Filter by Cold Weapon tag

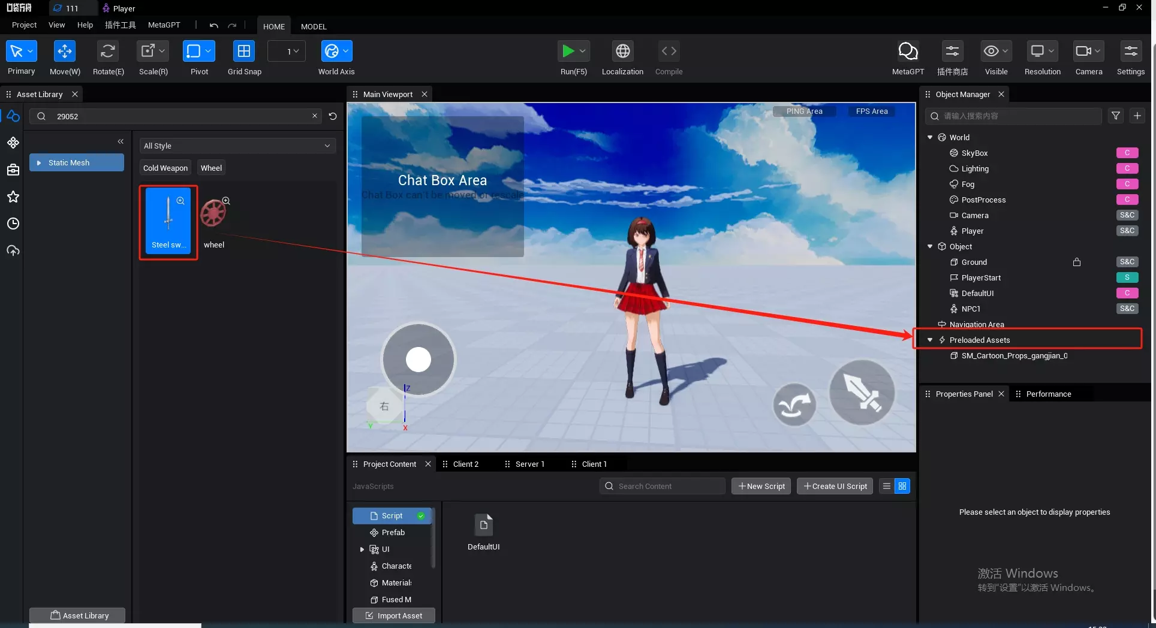[165, 168]
